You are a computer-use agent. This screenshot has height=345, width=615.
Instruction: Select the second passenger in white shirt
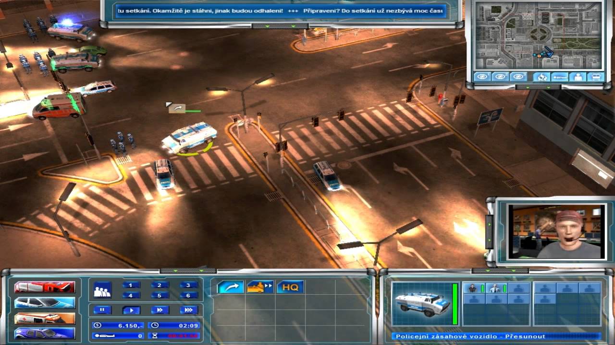[496, 288]
